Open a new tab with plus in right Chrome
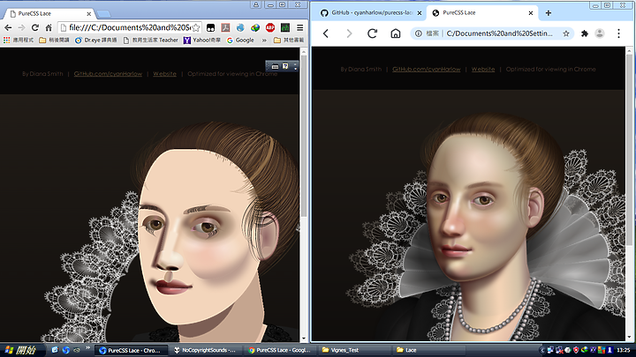The image size is (636, 357). [x=549, y=13]
